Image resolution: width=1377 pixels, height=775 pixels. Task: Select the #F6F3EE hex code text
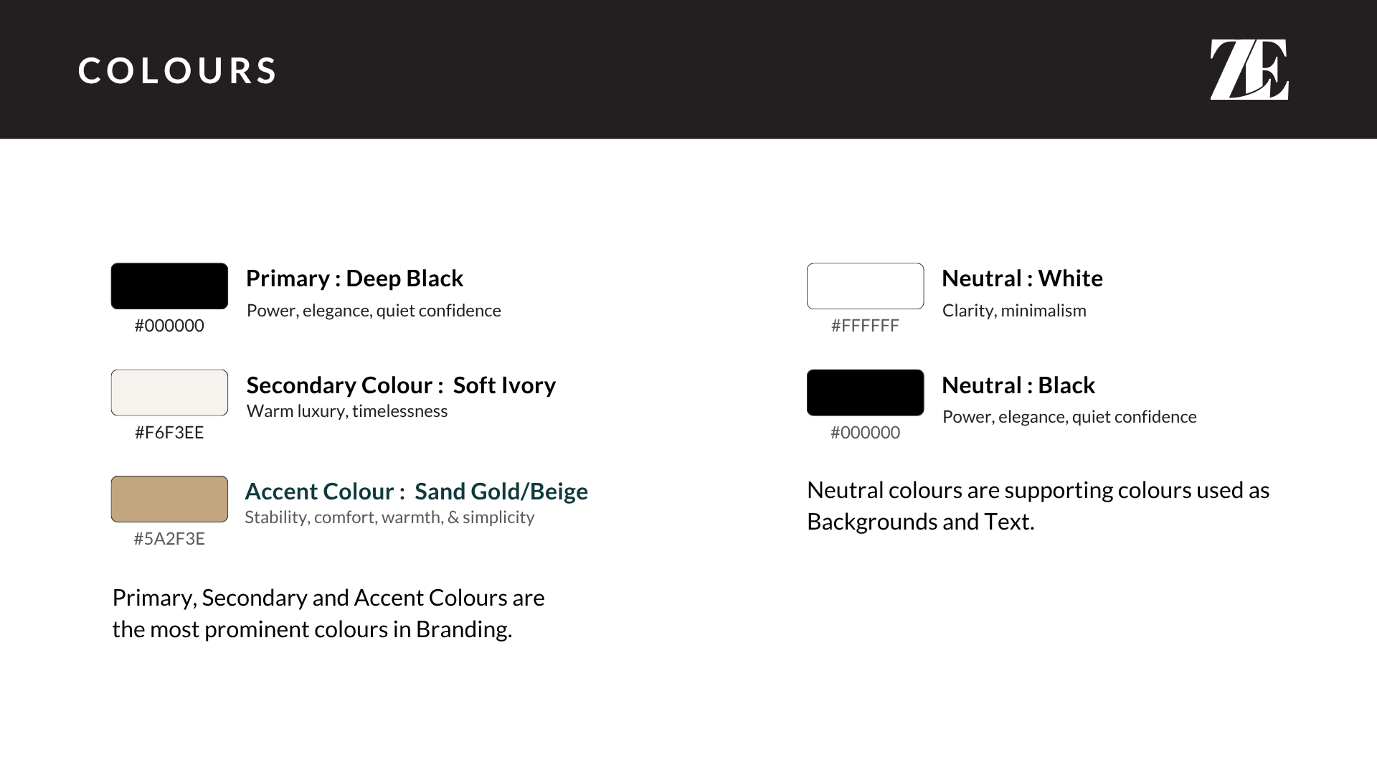169,433
